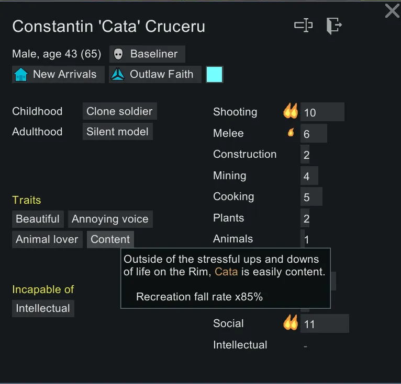Image resolution: width=401 pixels, height=384 pixels.
Task: Click the Content trait tag
Action: point(110,239)
